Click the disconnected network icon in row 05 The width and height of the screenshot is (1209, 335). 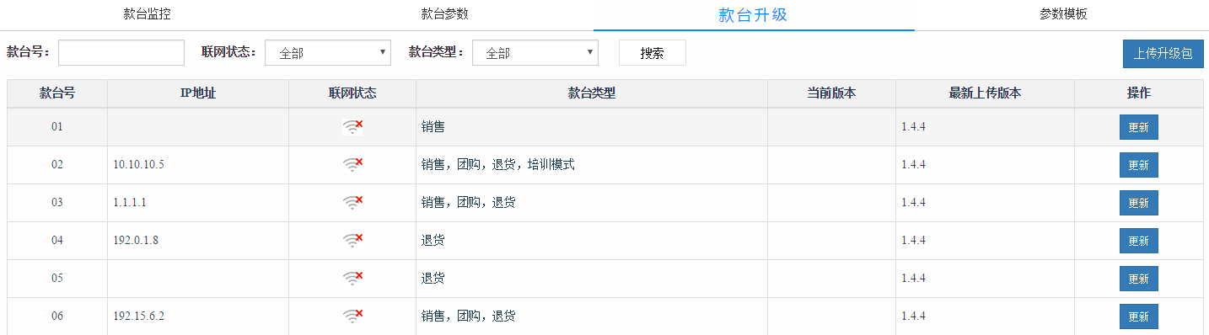click(352, 279)
